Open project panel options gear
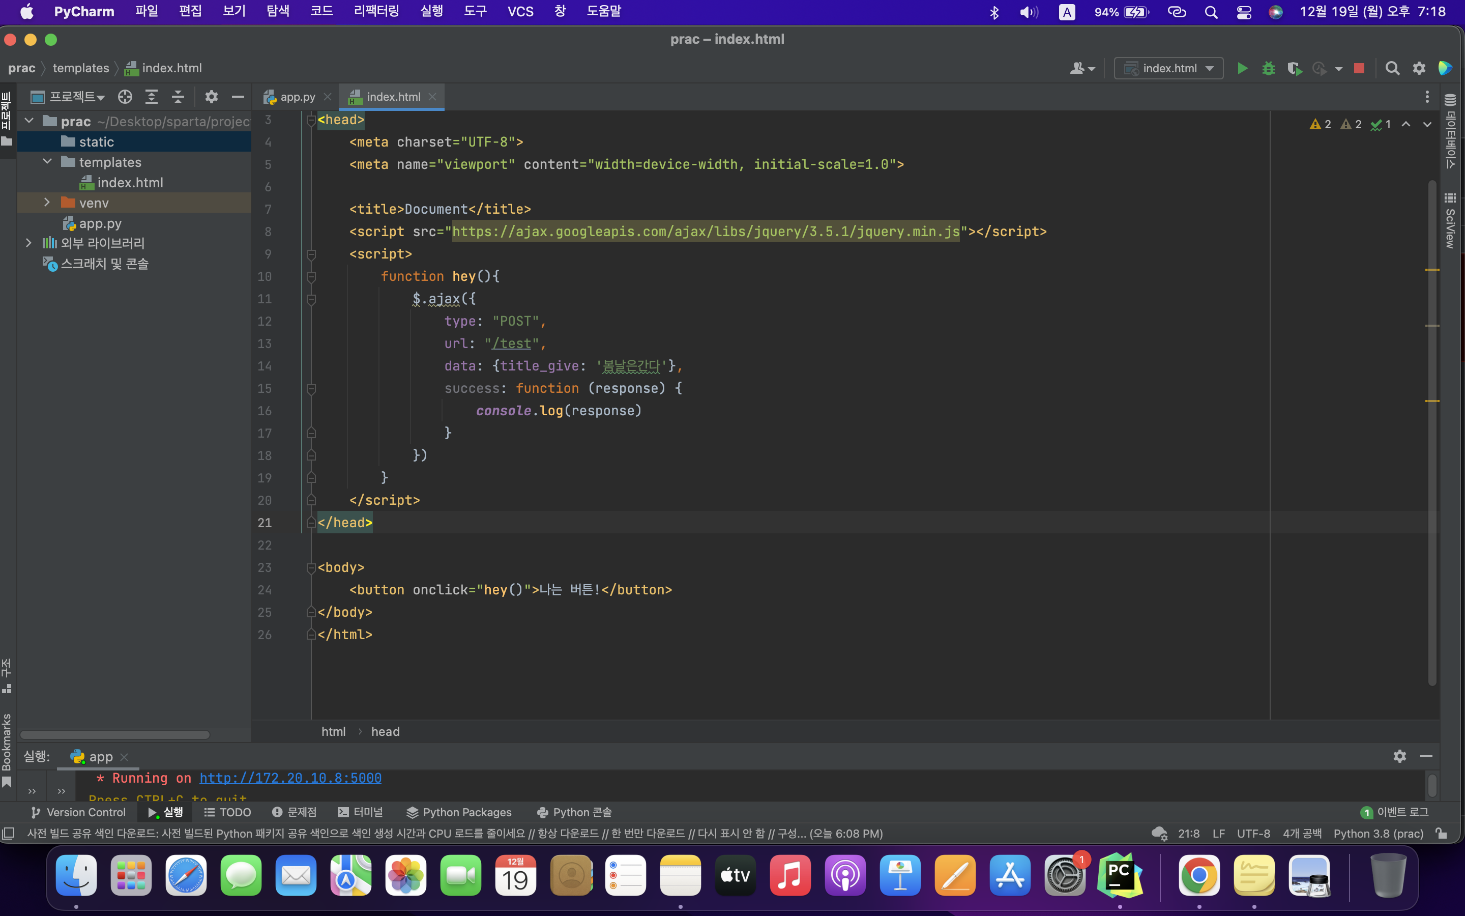Viewport: 1465px width, 916px height. [x=211, y=97]
